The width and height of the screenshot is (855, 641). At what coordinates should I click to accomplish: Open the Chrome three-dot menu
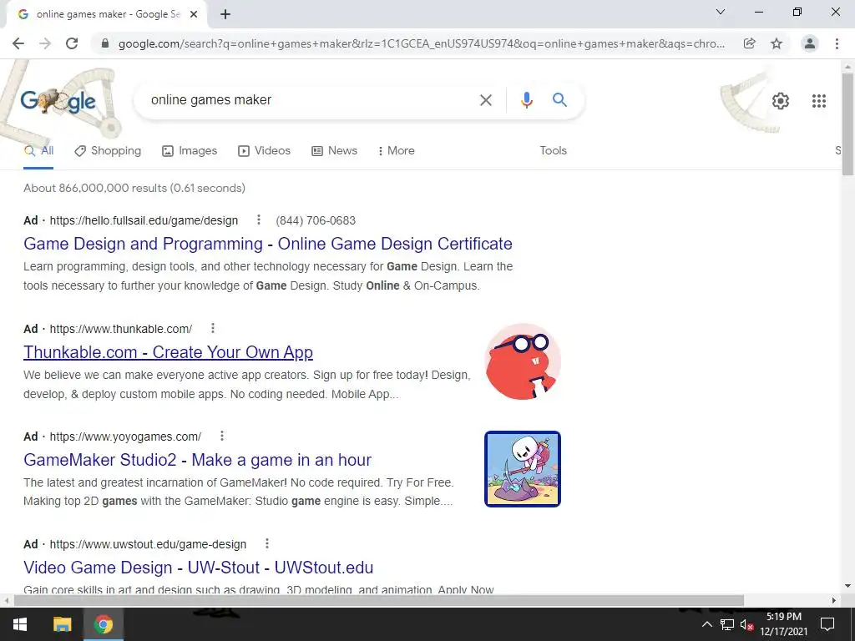pyautogui.click(x=837, y=43)
